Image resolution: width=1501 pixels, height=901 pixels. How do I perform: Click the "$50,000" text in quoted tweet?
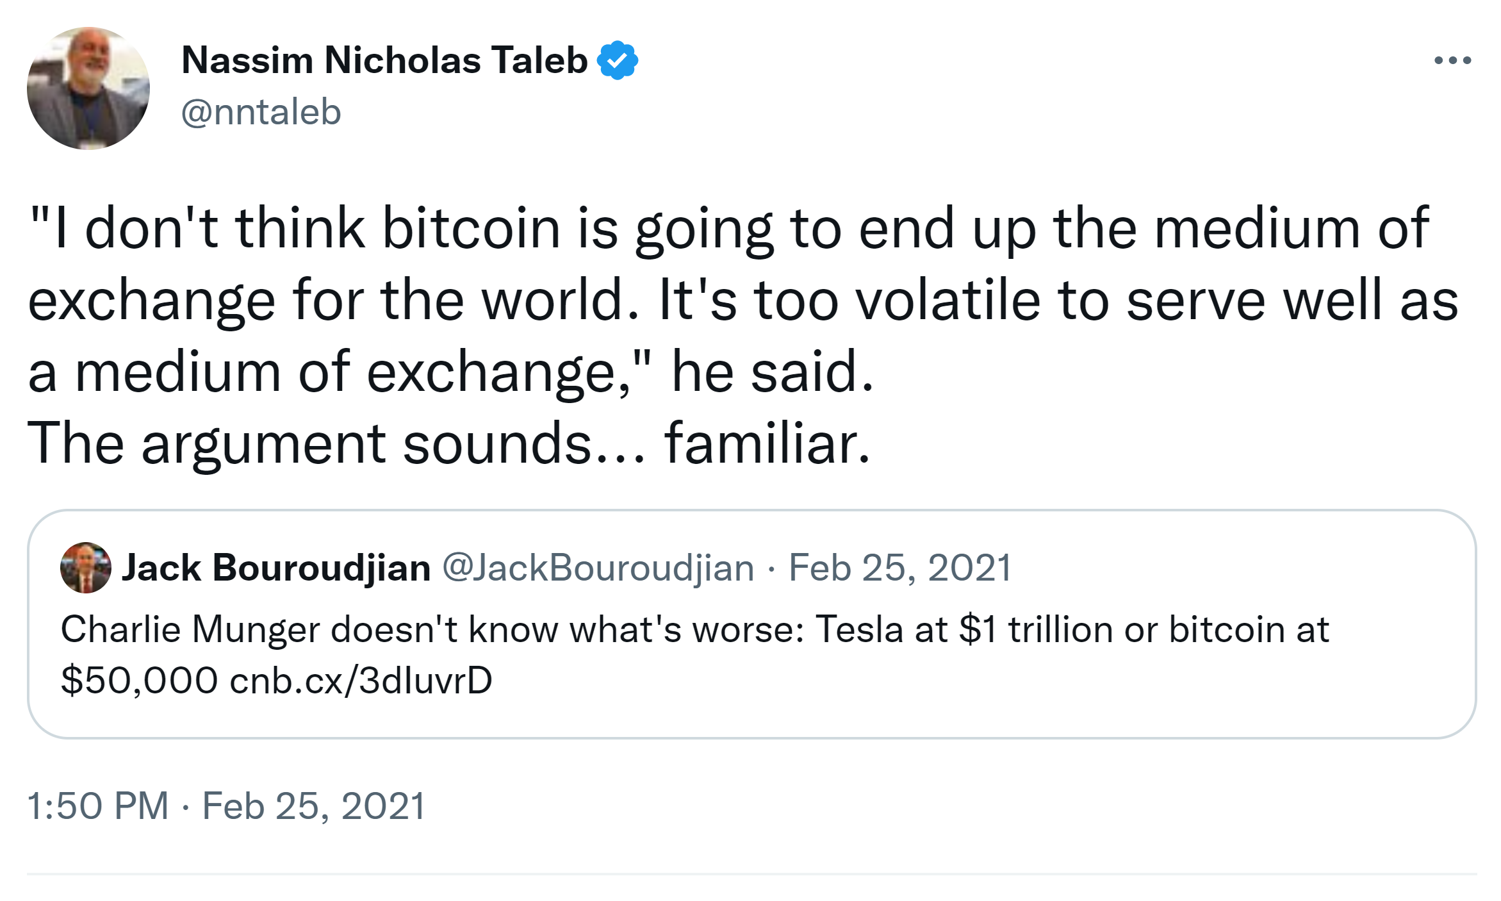click(139, 680)
